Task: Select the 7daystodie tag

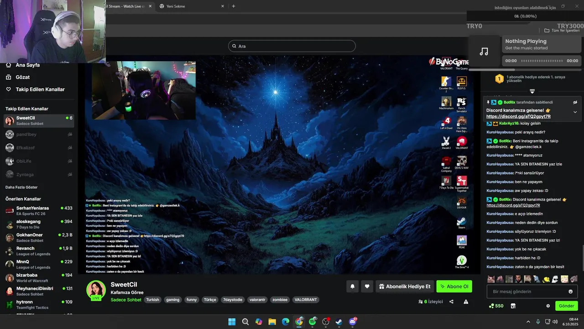Action: point(233,300)
